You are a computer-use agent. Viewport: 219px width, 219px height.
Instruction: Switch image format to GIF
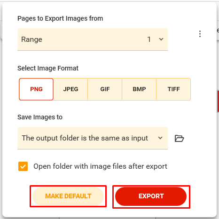coord(105,89)
